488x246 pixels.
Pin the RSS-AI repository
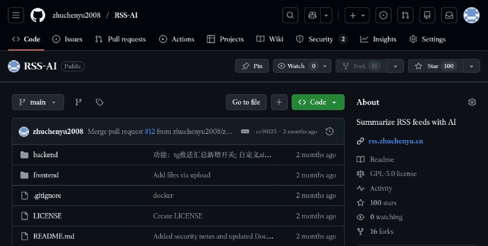[x=252, y=66]
